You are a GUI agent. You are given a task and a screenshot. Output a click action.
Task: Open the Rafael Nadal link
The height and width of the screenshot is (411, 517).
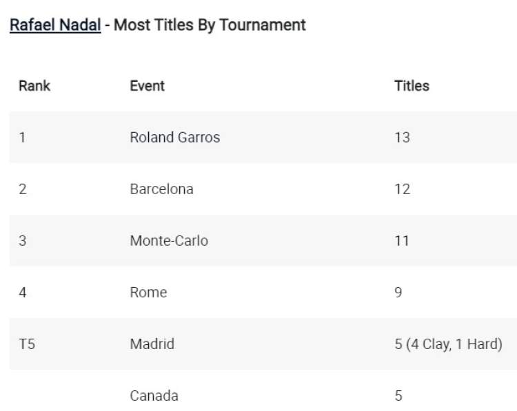tap(55, 25)
